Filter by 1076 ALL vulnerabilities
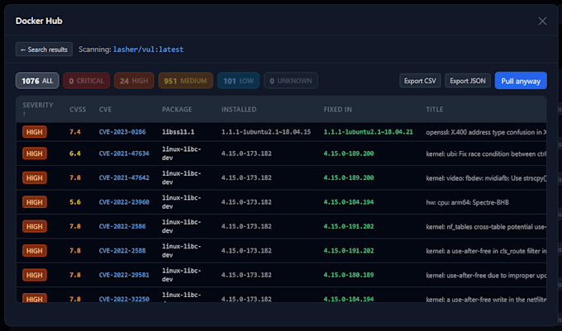The height and width of the screenshot is (331, 562). click(37, 81)
